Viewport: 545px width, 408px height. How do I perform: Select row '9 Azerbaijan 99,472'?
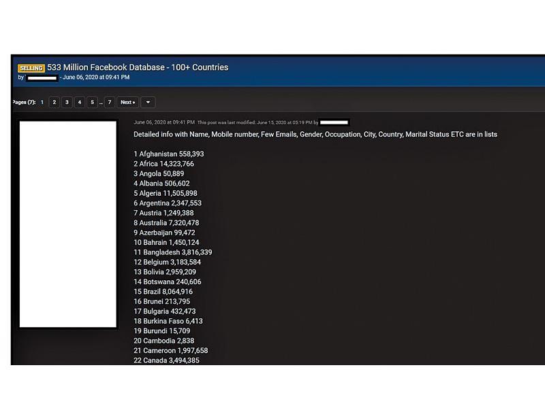[164, 233]
